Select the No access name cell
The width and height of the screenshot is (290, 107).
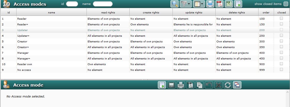tap(51, 70)
